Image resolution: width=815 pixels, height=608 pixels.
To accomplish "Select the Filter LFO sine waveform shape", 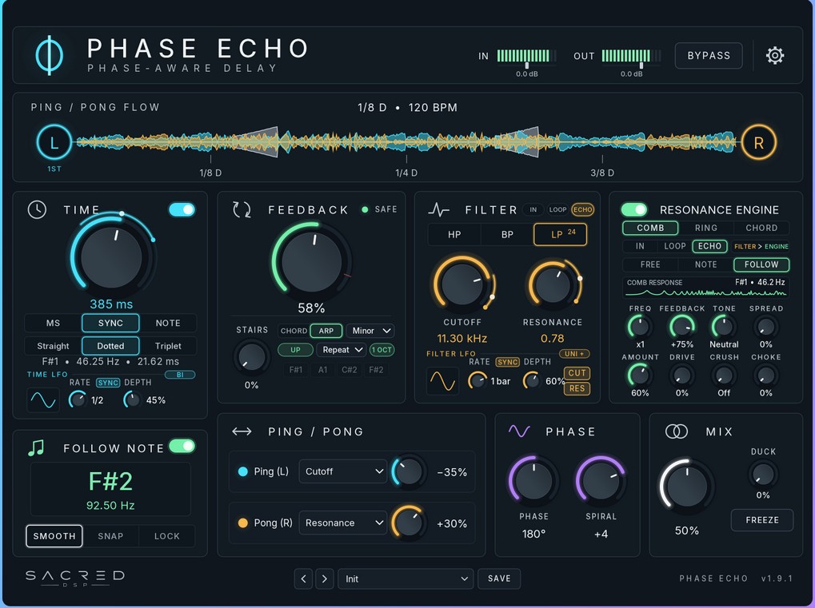I will point(443,381).
